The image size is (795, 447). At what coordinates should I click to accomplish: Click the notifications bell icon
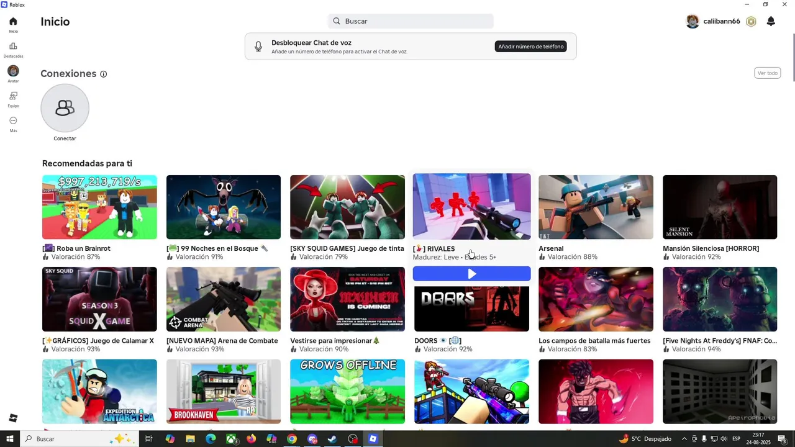tap(771, 22)
